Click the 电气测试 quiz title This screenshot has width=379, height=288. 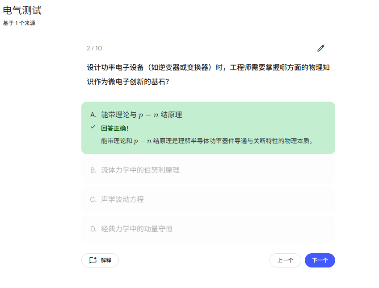(x=22, y=10)
